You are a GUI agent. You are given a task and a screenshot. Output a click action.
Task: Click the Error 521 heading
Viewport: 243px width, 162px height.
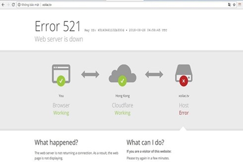pyautogui.click(x=58, y=26)
